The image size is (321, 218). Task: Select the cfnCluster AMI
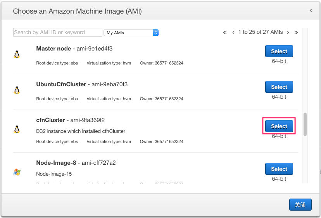pyautogui.click(x=279, y=126)
